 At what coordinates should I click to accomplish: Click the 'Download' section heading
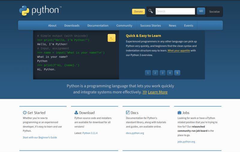[87, 113]
